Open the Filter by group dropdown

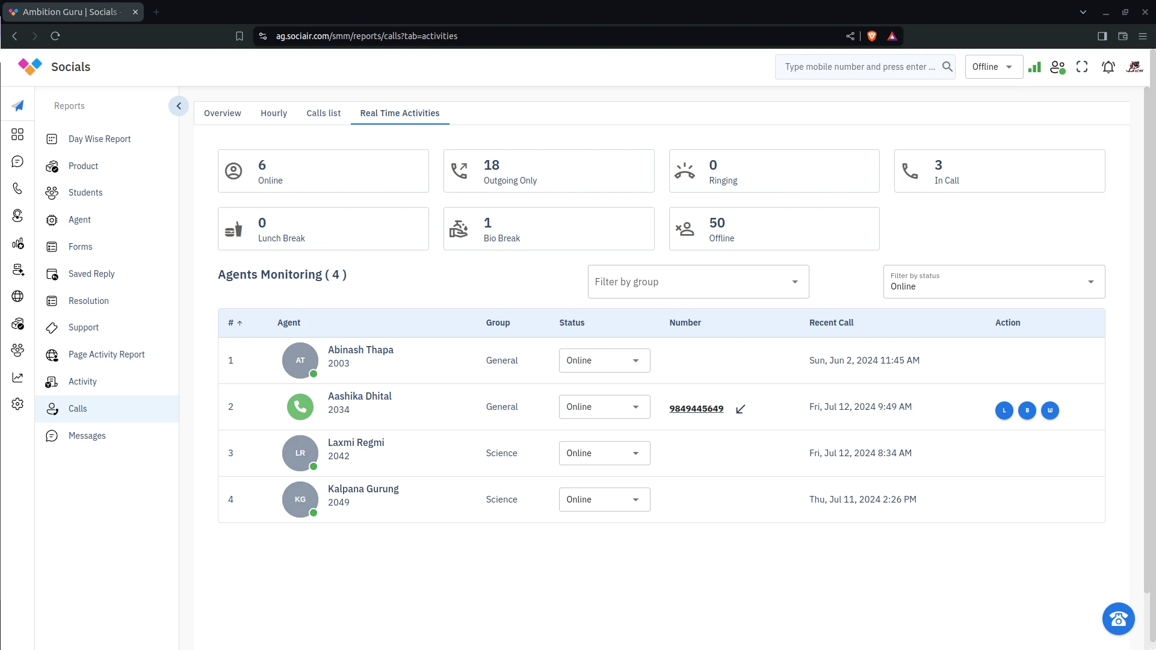[698, 282]
